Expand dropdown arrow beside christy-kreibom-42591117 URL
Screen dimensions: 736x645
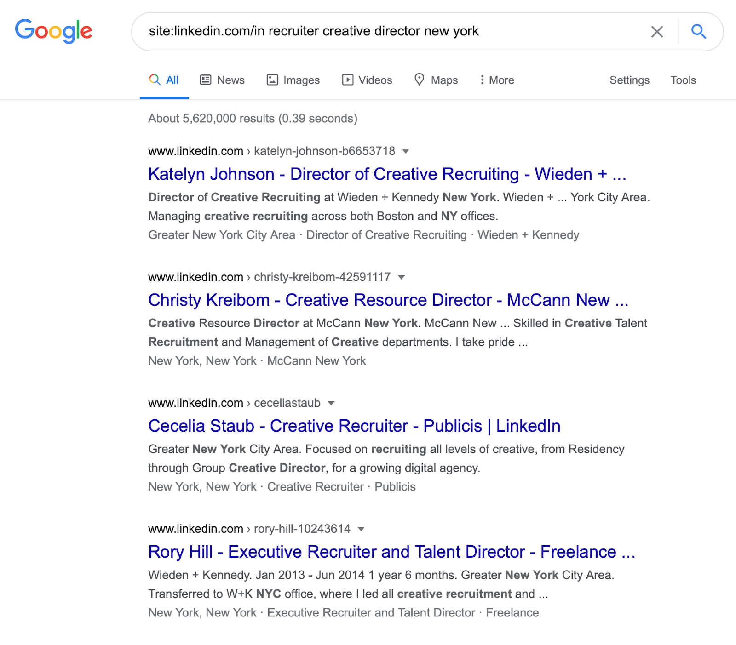click(x=402, y=277)
